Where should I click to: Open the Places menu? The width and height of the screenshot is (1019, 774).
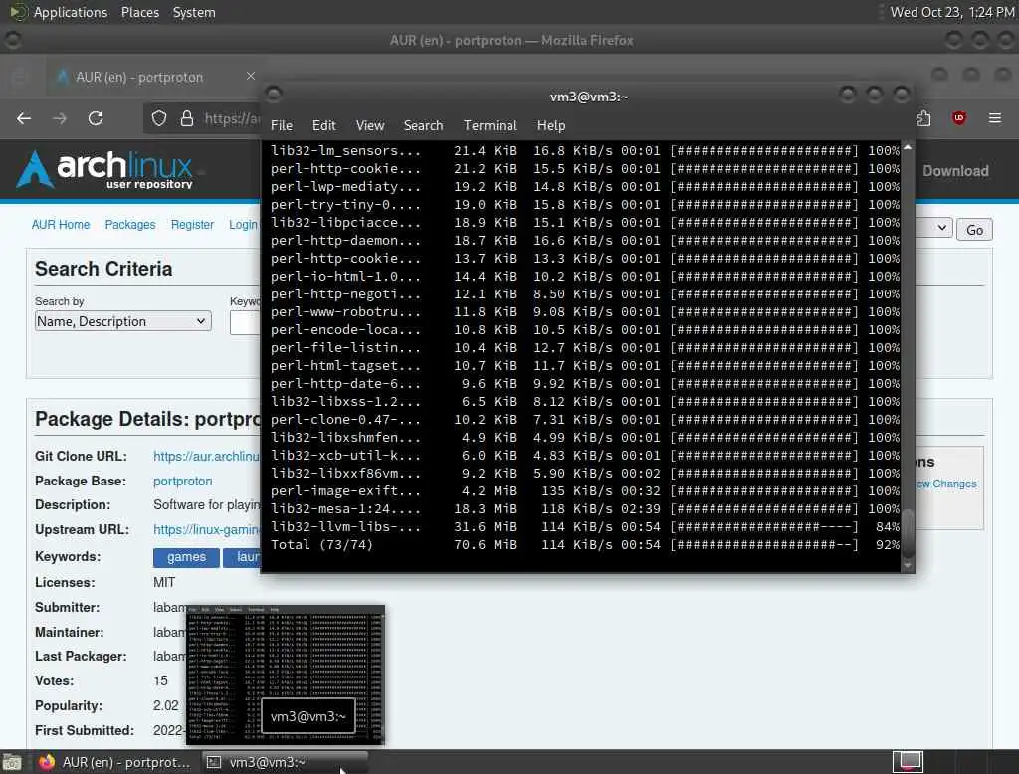pos(139,12)
